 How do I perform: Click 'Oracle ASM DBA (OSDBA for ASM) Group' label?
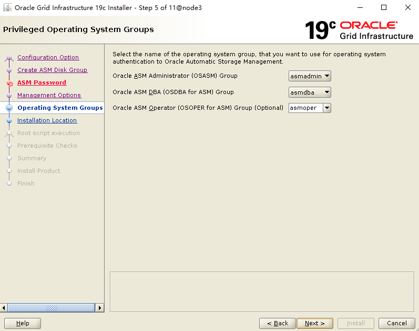[x=173, y=92]
